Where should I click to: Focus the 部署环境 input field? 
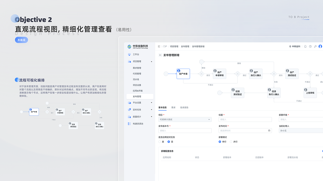(x=301, y=119)
